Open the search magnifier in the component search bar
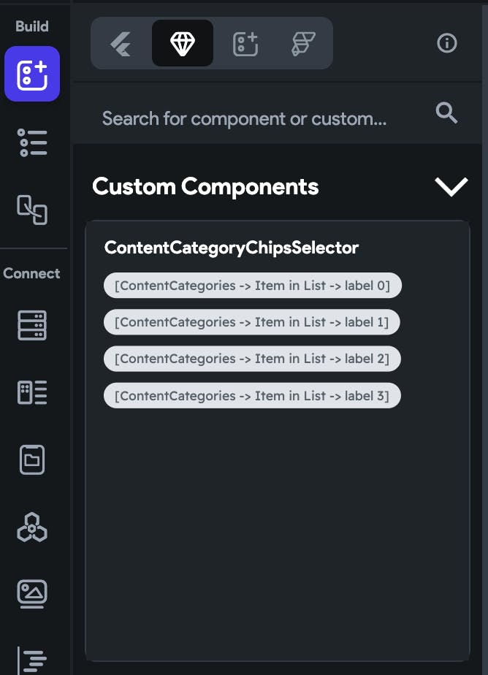This screenshot has width=488, height=675. [446, 113]
